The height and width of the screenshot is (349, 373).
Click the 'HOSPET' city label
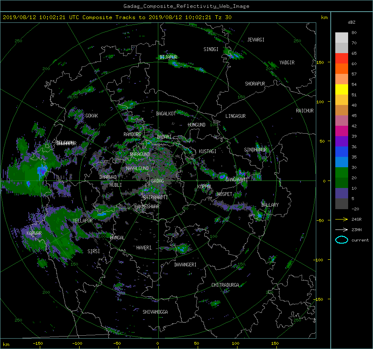[225, 194]
